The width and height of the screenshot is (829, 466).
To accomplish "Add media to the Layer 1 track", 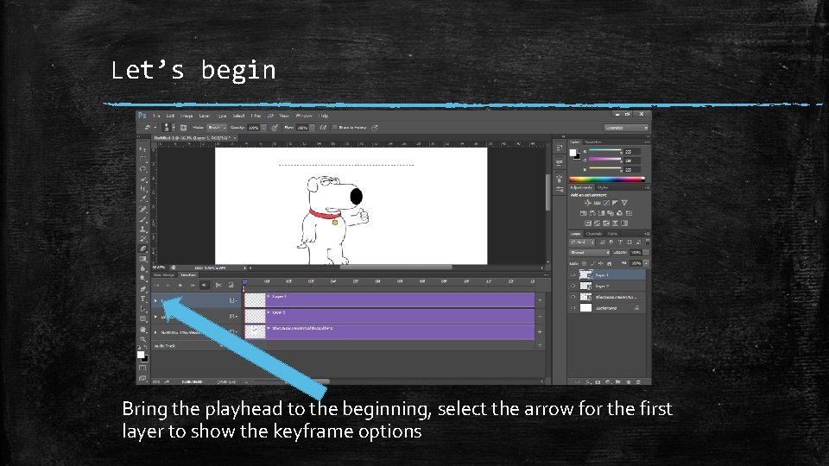I will pos(540,300).
